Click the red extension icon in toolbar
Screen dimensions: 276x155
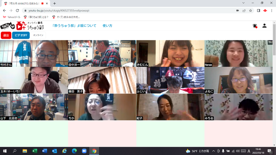click(x=265, y=10)
